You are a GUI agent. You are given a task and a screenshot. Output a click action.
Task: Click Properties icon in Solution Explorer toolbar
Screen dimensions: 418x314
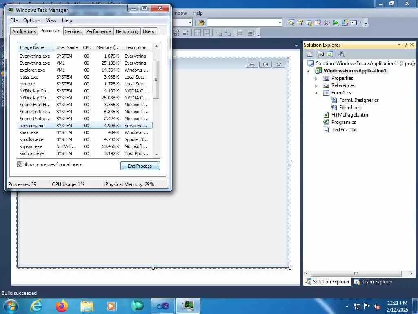point(309,54)
